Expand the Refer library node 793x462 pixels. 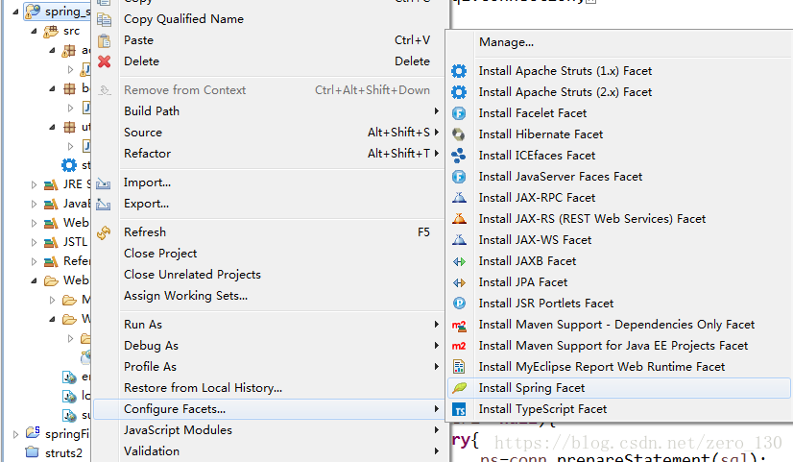tap(34, 261)
